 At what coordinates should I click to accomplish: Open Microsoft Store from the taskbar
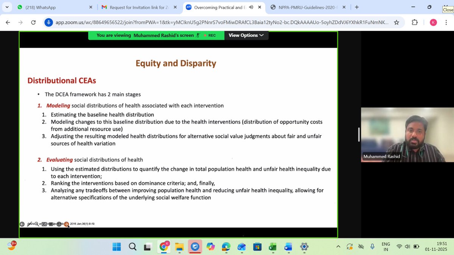click(257, 247)
